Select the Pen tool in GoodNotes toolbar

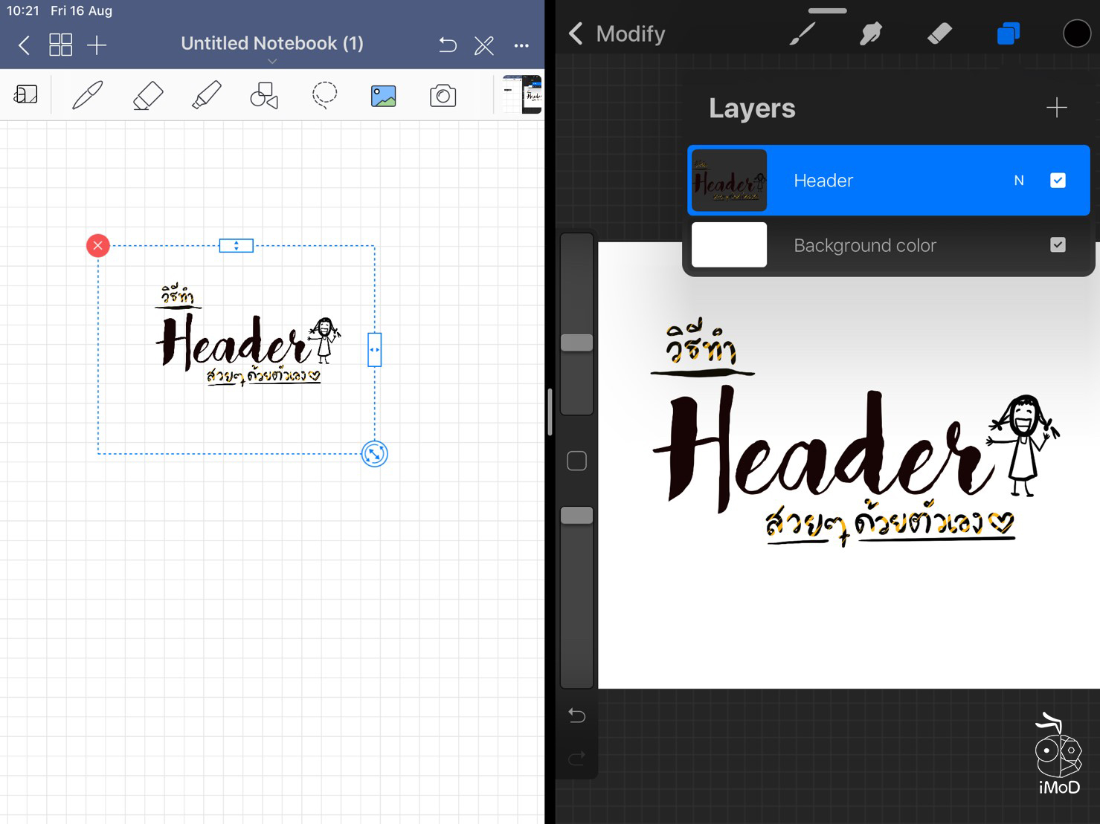coord(87,94)
